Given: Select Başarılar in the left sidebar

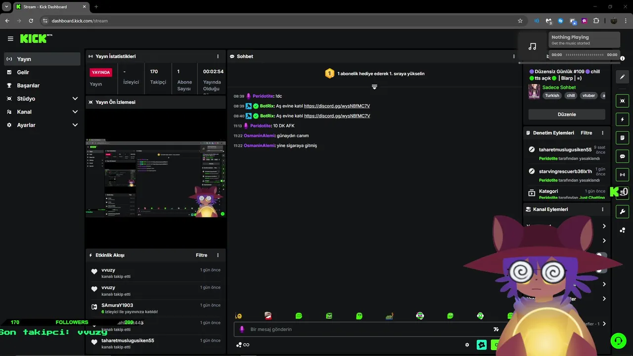Looking at the screenshot, I should (x=42, y=86).
